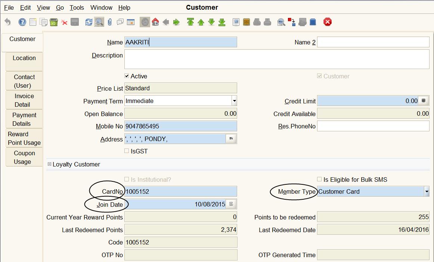This screenshot has width=434, height=262.
Task: Switch to the Coupon Usage tab
Action: tap(24, 157)
